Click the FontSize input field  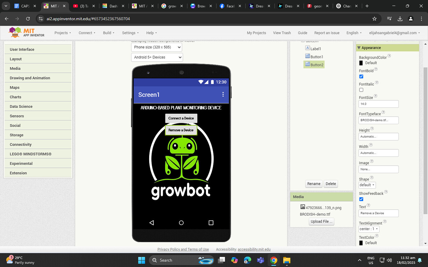point(378,104)
